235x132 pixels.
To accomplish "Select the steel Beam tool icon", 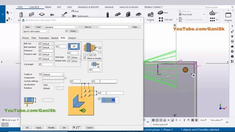I will coord(32,14).
